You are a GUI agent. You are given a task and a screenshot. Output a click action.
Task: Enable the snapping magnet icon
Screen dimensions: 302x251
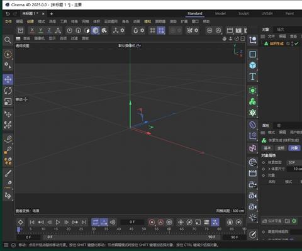tap(136, 31)
